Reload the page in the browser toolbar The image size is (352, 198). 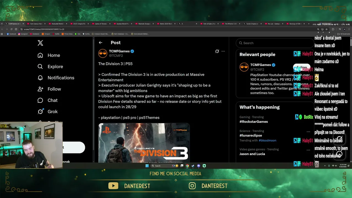(x=11, y=29)
